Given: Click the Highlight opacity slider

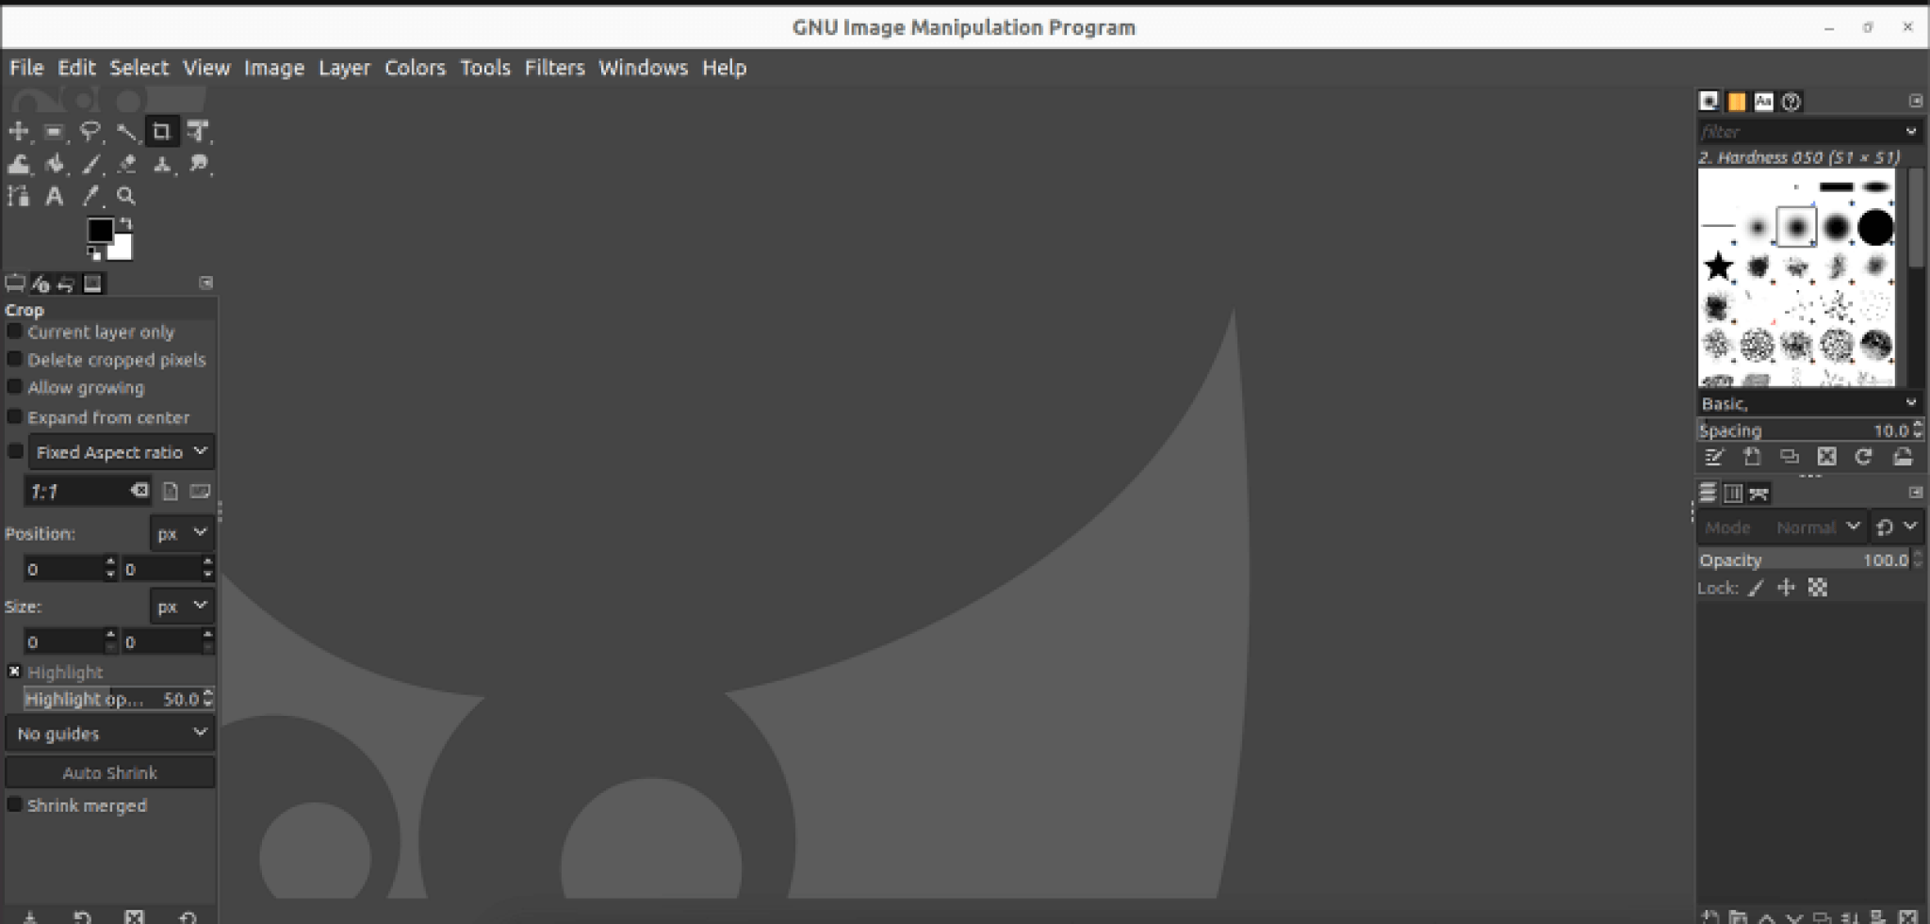Looking at the screenshot, I should [118, 699].
